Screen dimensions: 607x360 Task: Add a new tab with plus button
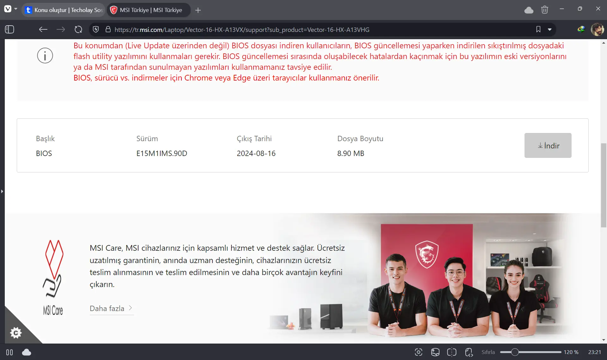198,10
